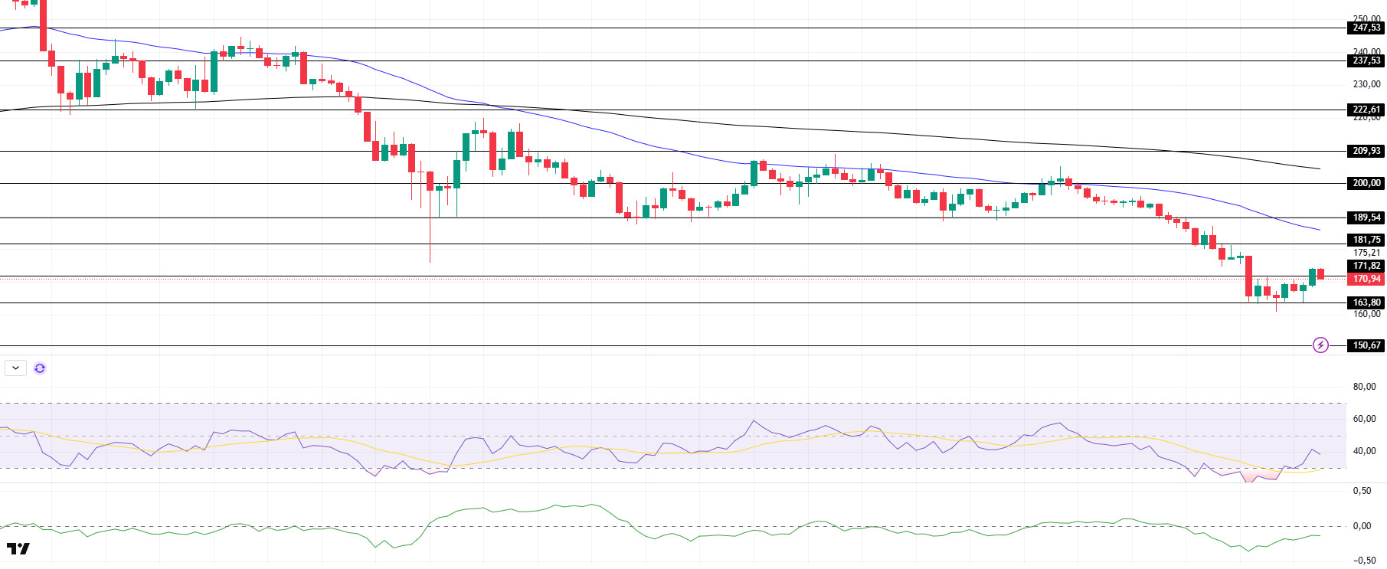
Task: Select the 150,67 price level label
Action: 1366,346
